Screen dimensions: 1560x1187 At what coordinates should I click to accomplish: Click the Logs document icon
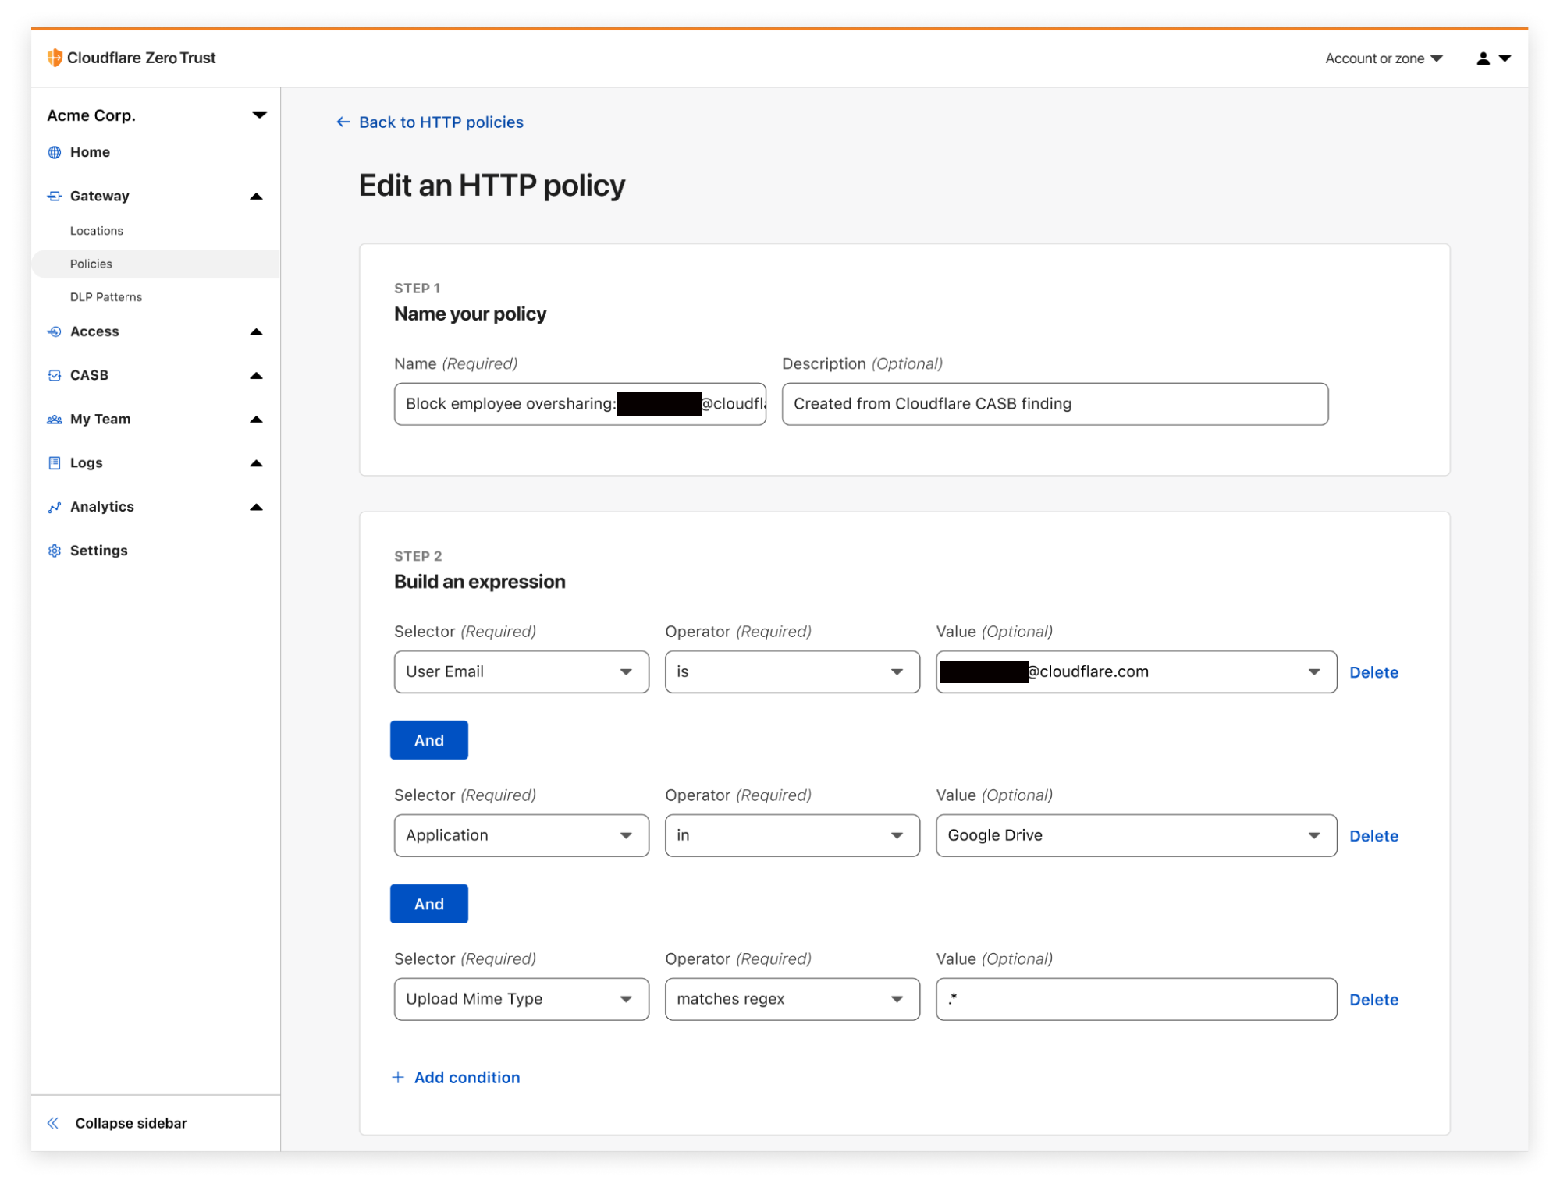55,462
